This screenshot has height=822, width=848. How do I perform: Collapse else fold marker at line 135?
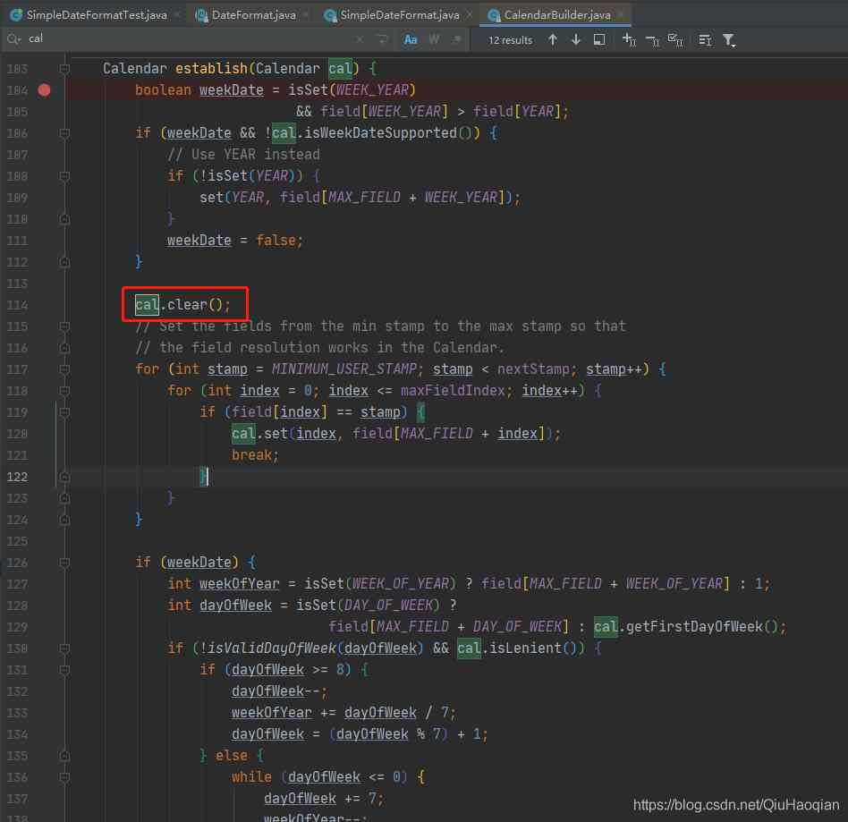pyautogui.click(x=64, y=756)
